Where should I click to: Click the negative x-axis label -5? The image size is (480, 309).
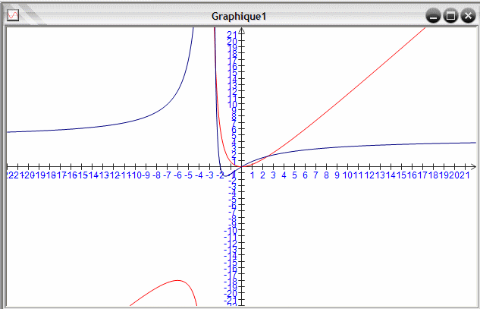[188, 175]
